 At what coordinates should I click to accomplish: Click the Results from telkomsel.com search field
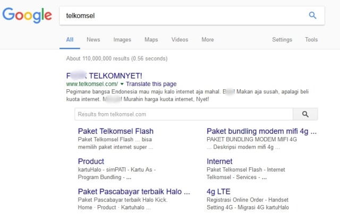184,114
